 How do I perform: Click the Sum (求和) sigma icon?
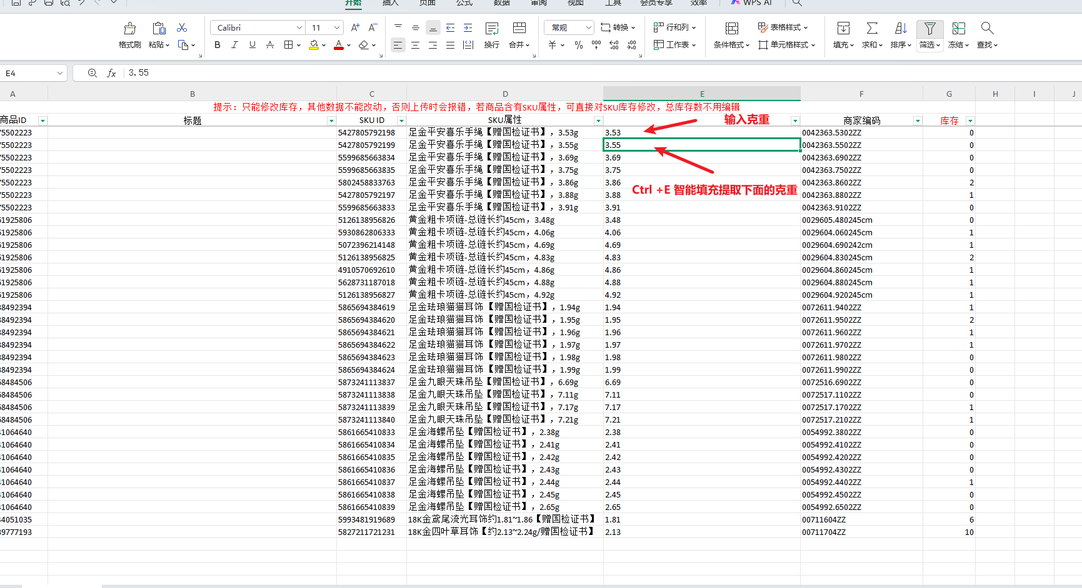click(x=871, y=29)
